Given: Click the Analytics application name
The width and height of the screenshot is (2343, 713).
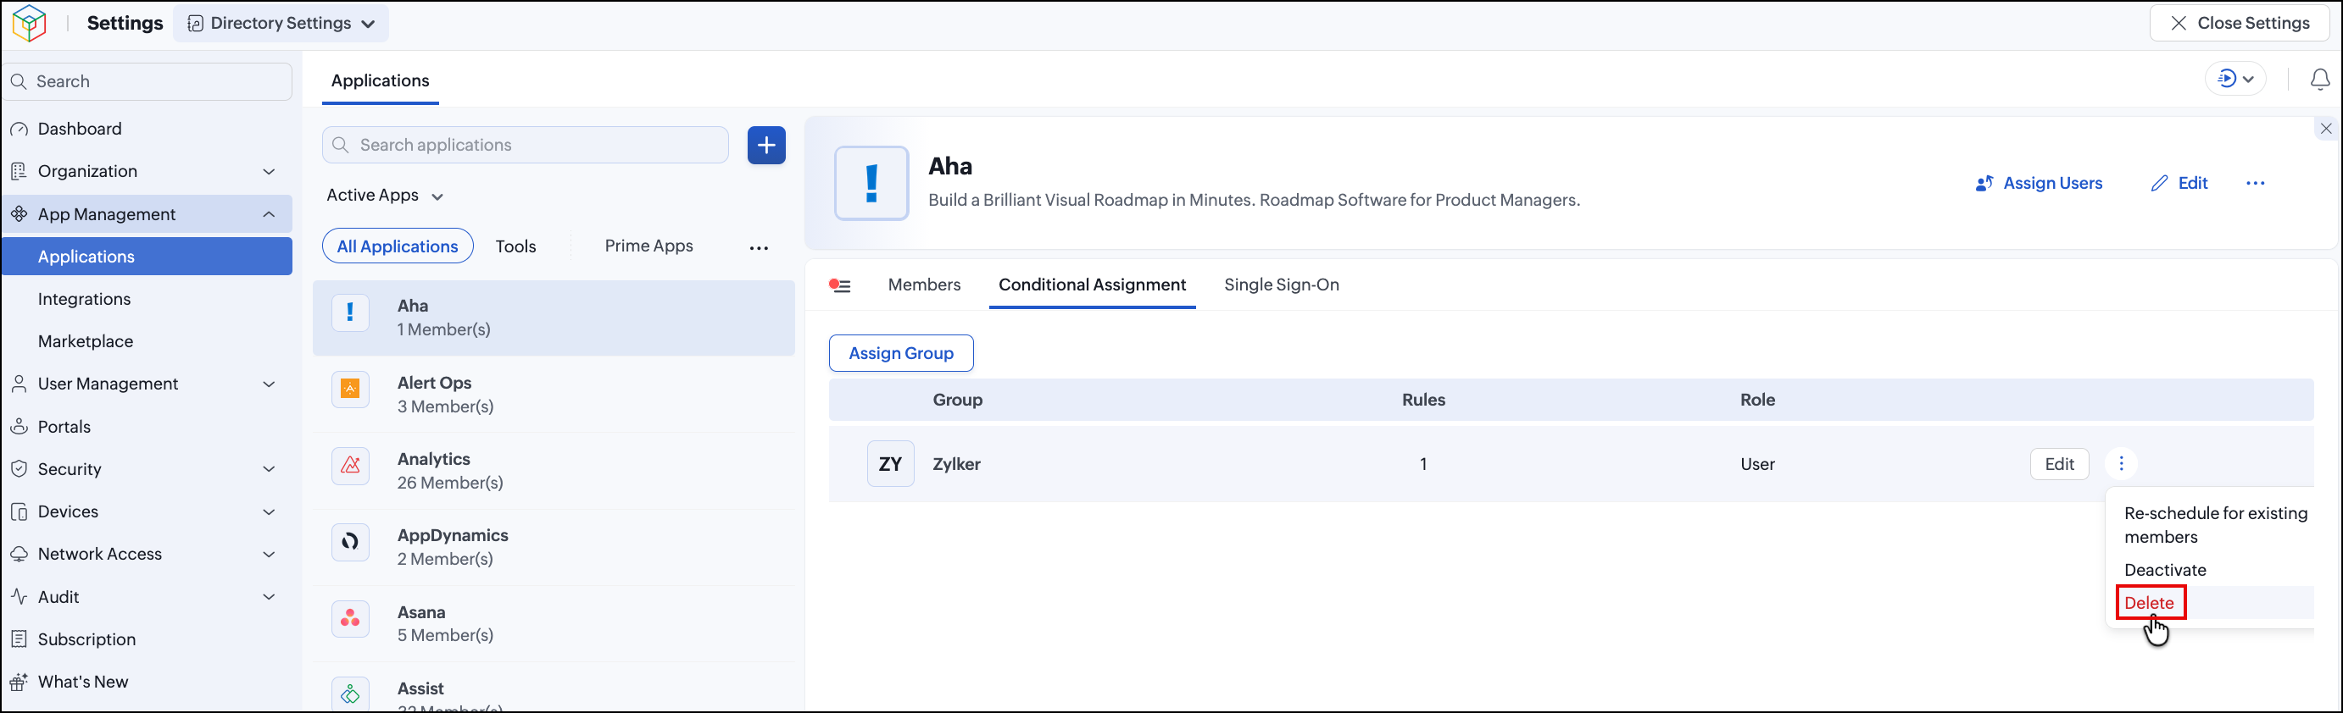Looking at the screenshot, I should pyautogui.click(x=434, y=460).
